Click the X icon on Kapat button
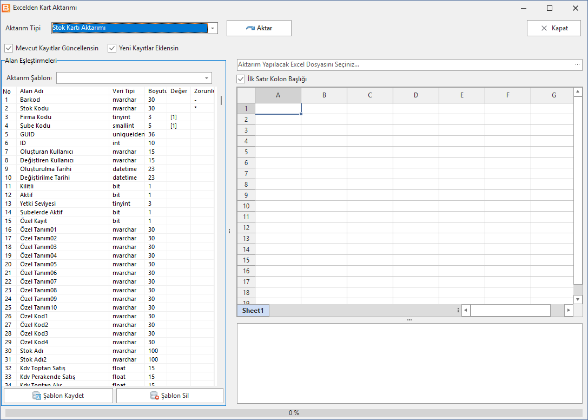The image size is (588, 420). coord(544,28)
